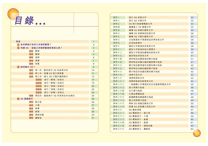
Task: Select 附件二十五 化學品標籤貼紙
Action: (154, 94)
